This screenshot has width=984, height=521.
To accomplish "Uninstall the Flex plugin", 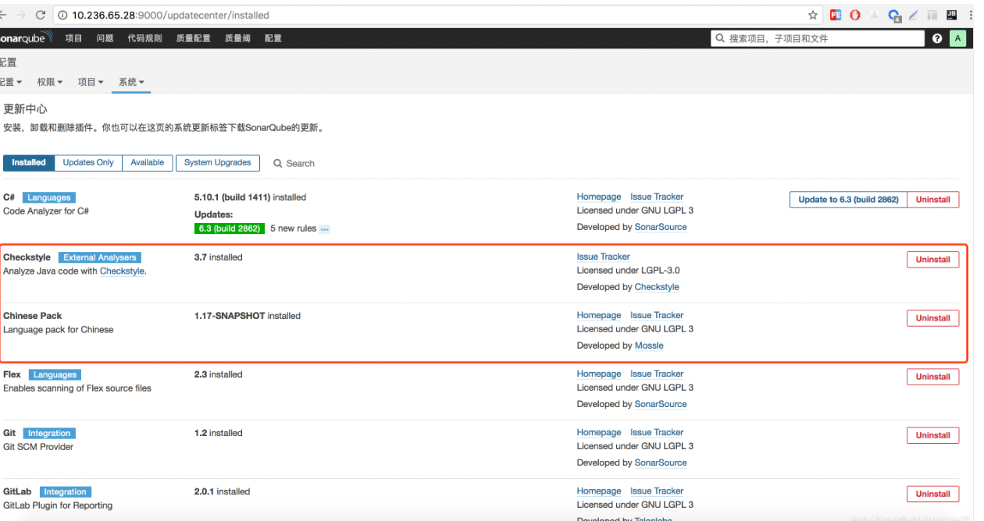I will click(933, 377).
